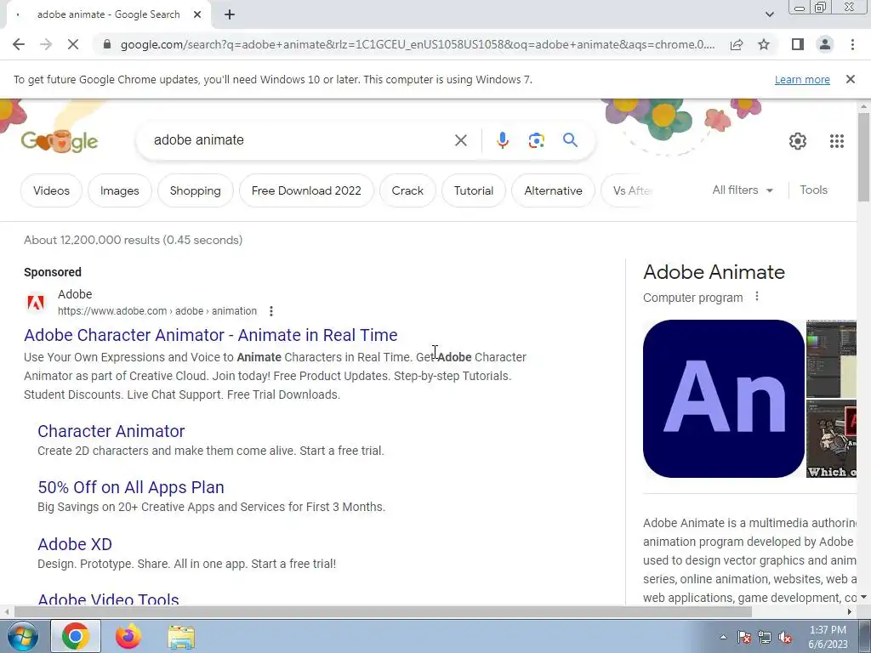This screenshot has height=653, width=871.
Task: Open the network status tray icon
Action: [765, 637]
